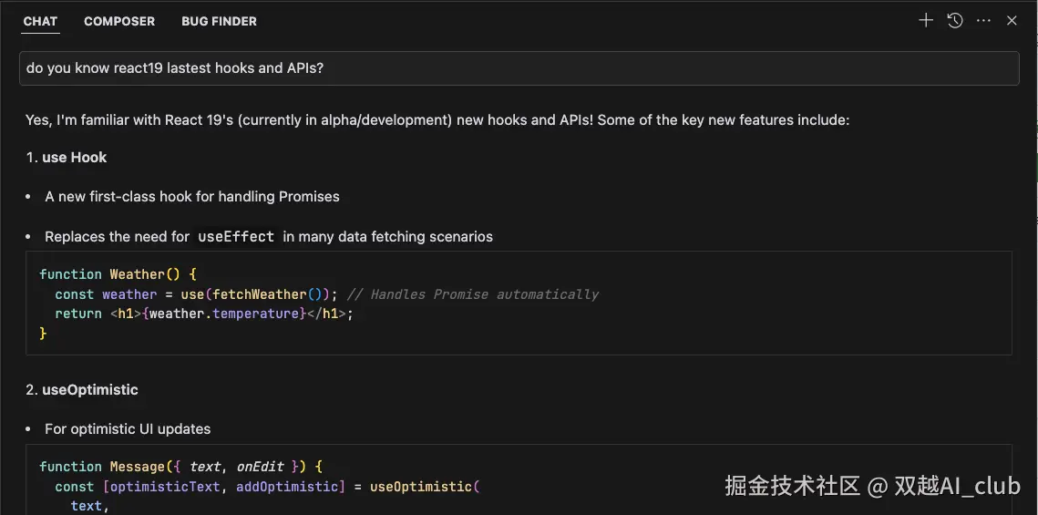Click the prompt field asking about react19 hooks

[519, 68]
